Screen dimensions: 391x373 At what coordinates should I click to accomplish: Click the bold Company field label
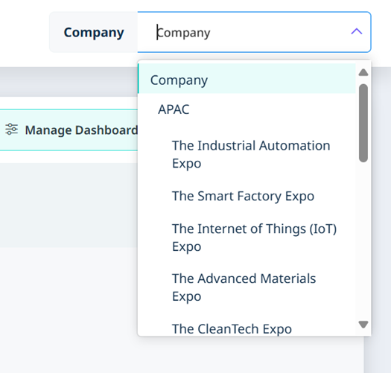click(94, 33)
